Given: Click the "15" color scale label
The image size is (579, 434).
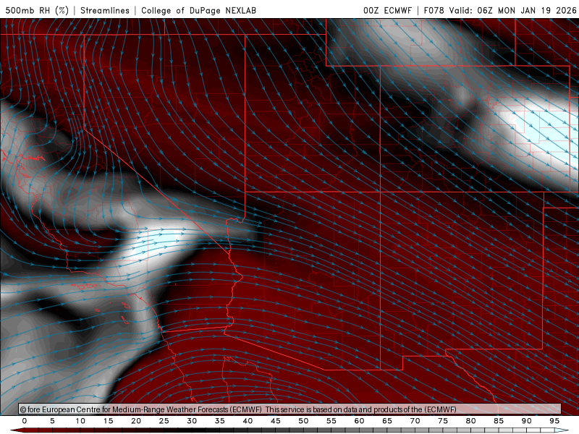Looking at the screenshot, I should coord(108,421).
